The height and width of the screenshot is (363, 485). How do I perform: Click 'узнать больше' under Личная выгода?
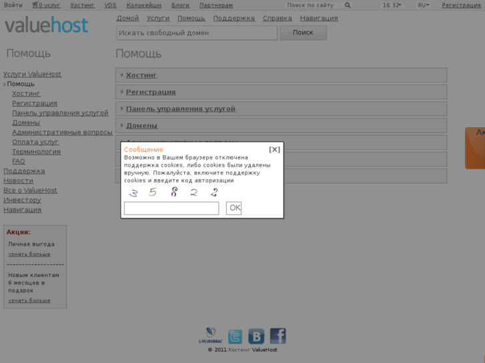point(29,254)
